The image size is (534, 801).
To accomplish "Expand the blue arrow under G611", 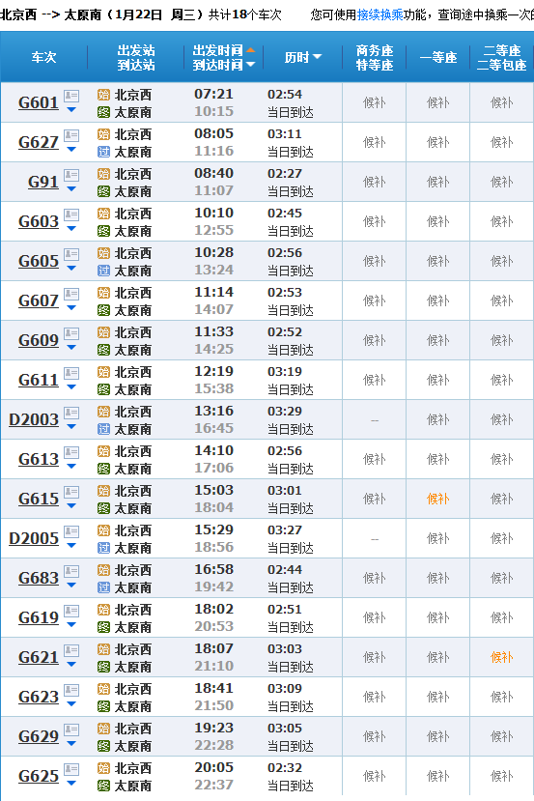I will (71, 387).
